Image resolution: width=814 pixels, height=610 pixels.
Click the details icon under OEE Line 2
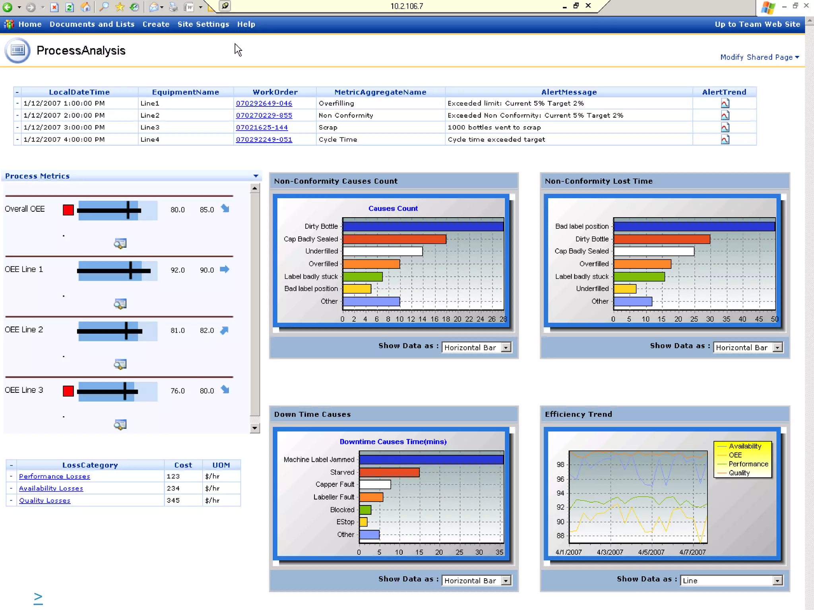120,364
